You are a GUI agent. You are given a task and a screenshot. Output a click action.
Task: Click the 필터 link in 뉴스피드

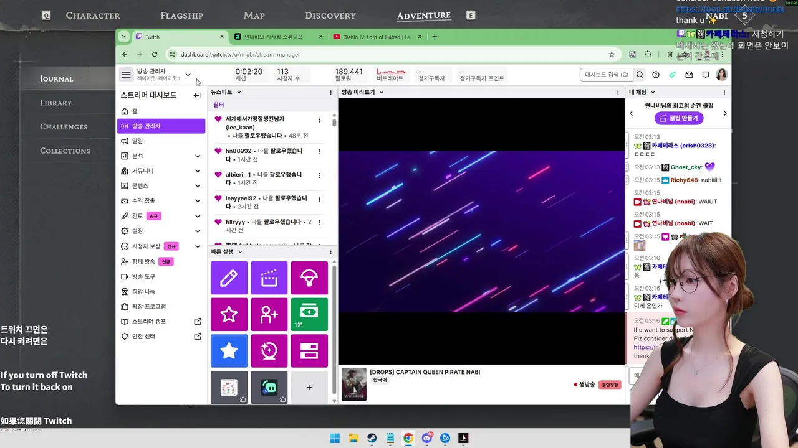coord(218,105)
